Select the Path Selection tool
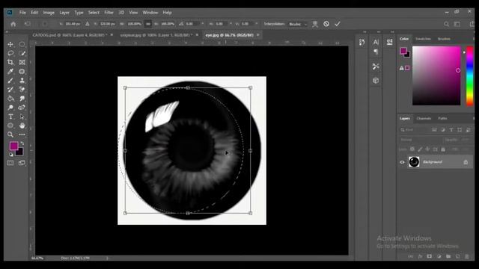The image size is (479, 269). click(x=22, y=117)
